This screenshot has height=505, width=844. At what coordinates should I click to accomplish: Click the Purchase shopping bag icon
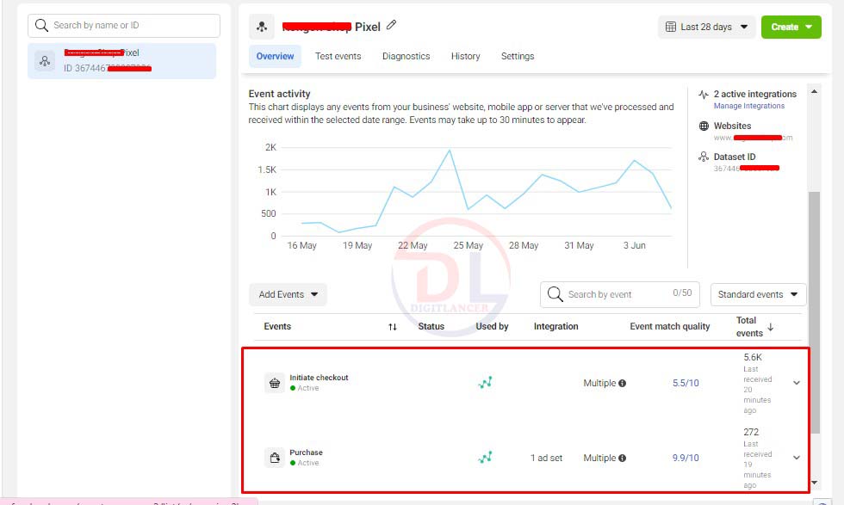tap(275, 458)
